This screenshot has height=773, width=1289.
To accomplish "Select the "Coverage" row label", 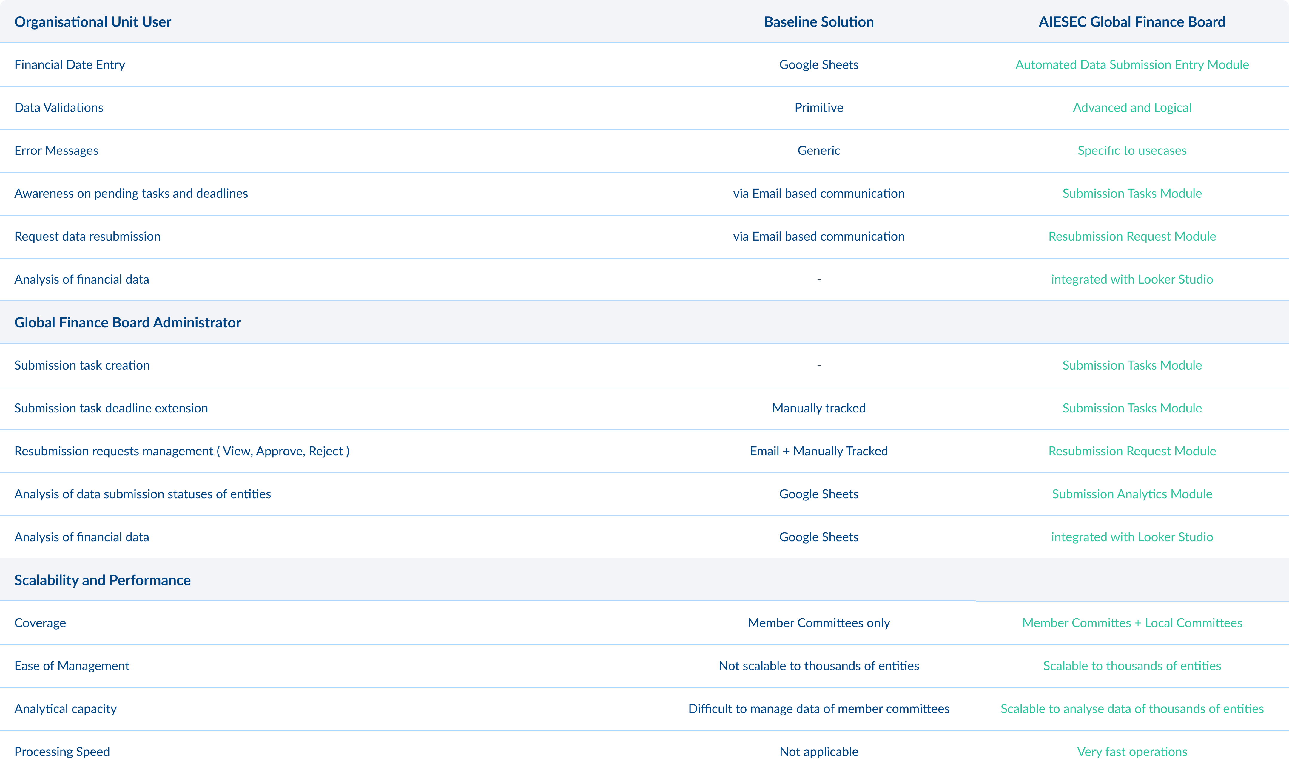I will pos(40,623).
